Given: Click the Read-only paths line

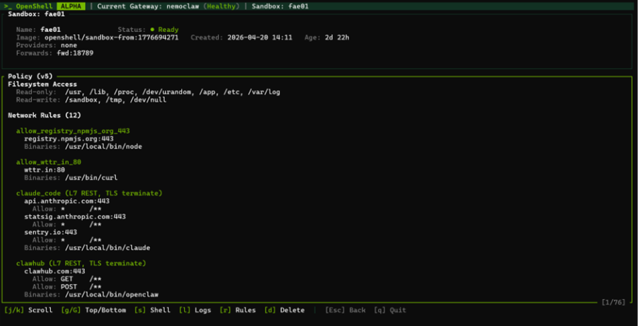Looking at the screenshot, I should tap(148, 92).
